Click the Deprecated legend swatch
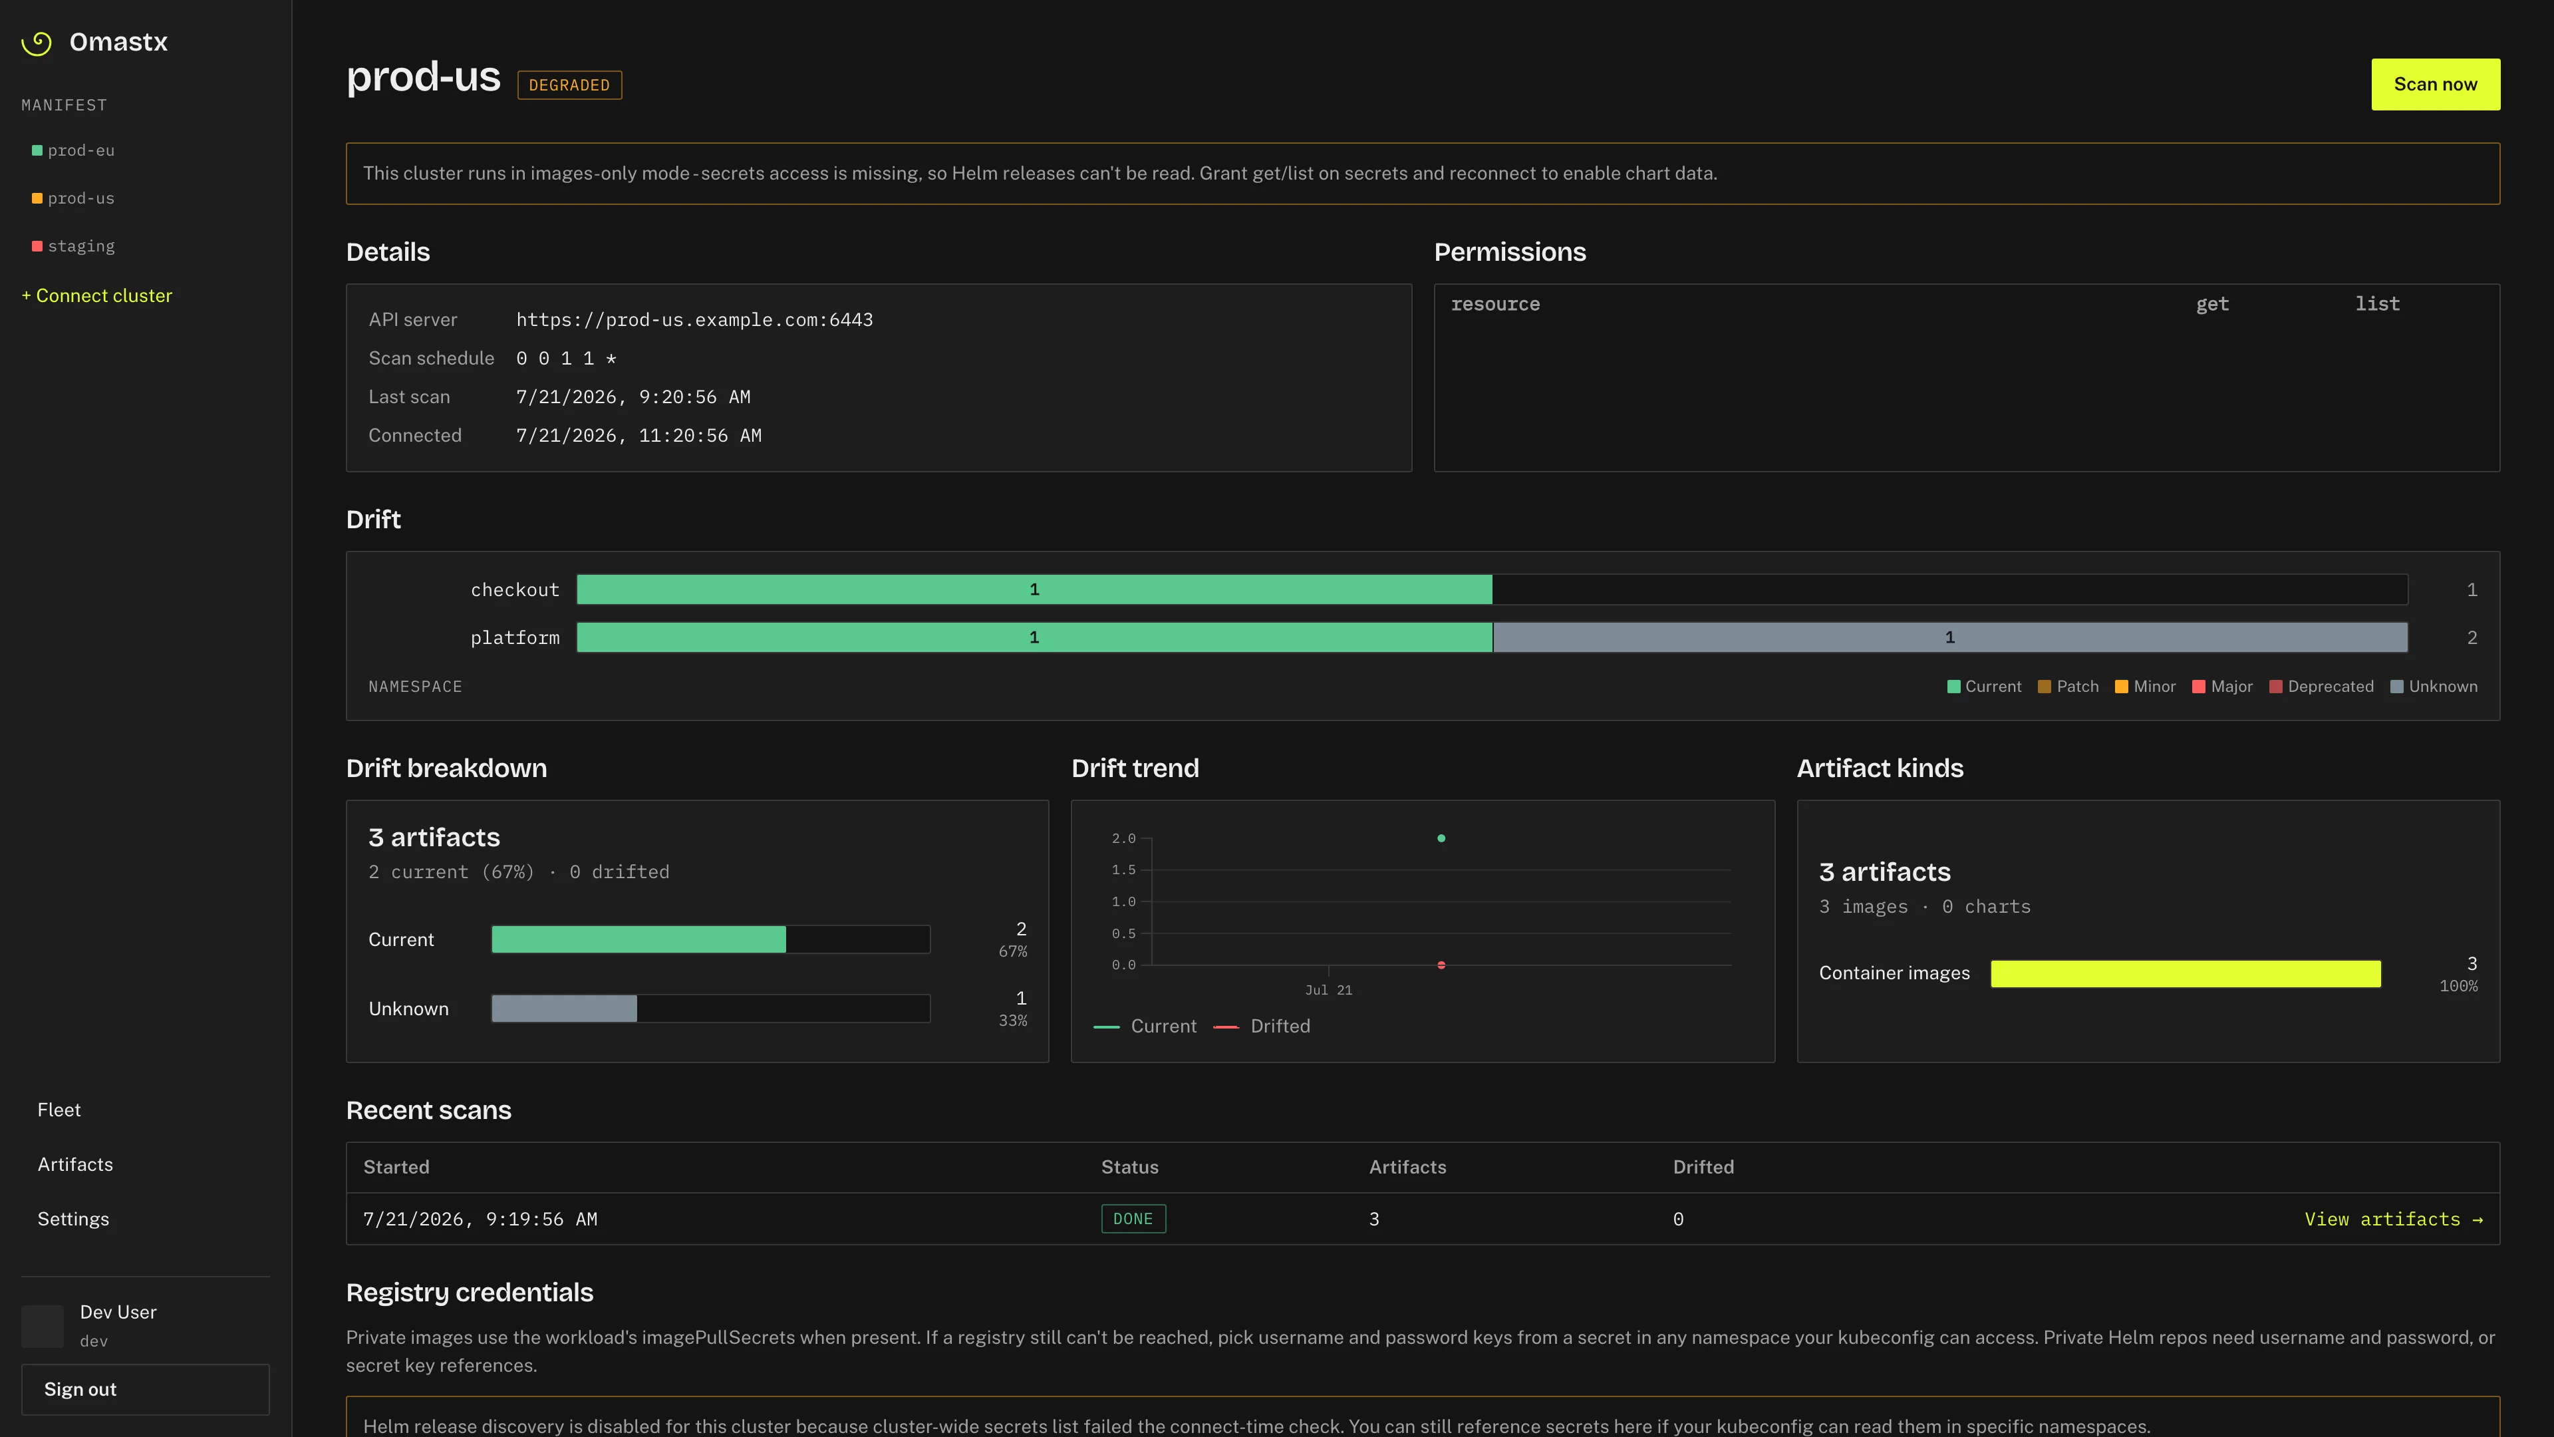This screenshot has height=1437, width=2554. pos(2275,687)
